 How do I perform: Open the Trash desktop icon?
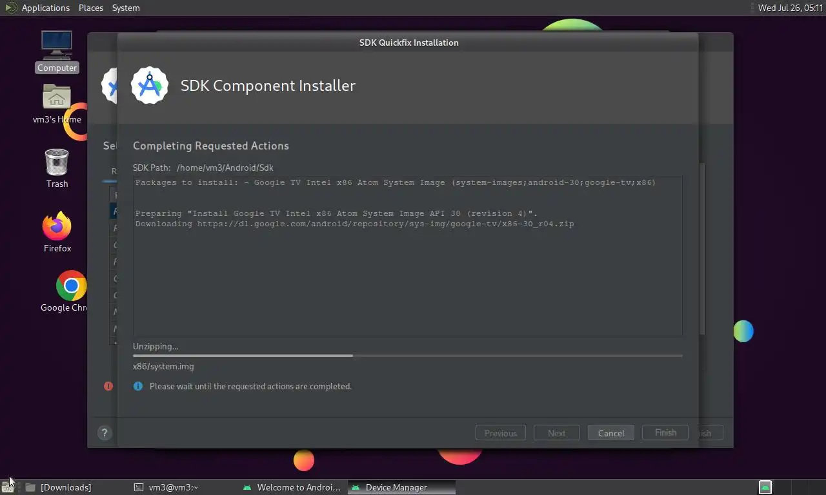57,168
